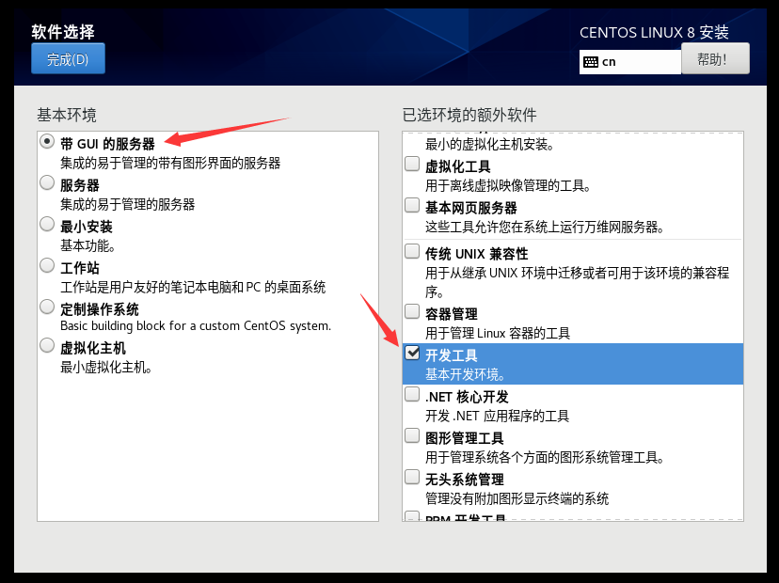Enable the 虚拟化工具 checkbox

[412, 164]
